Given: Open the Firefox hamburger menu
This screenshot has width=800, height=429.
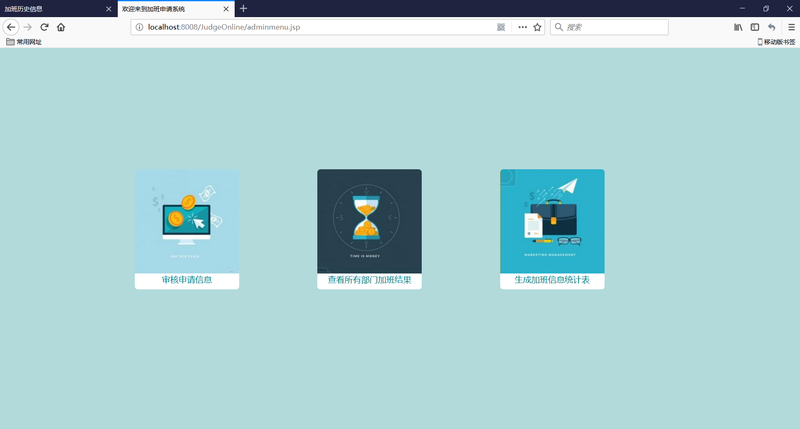Looking at the screenshot, I should 791,27.
